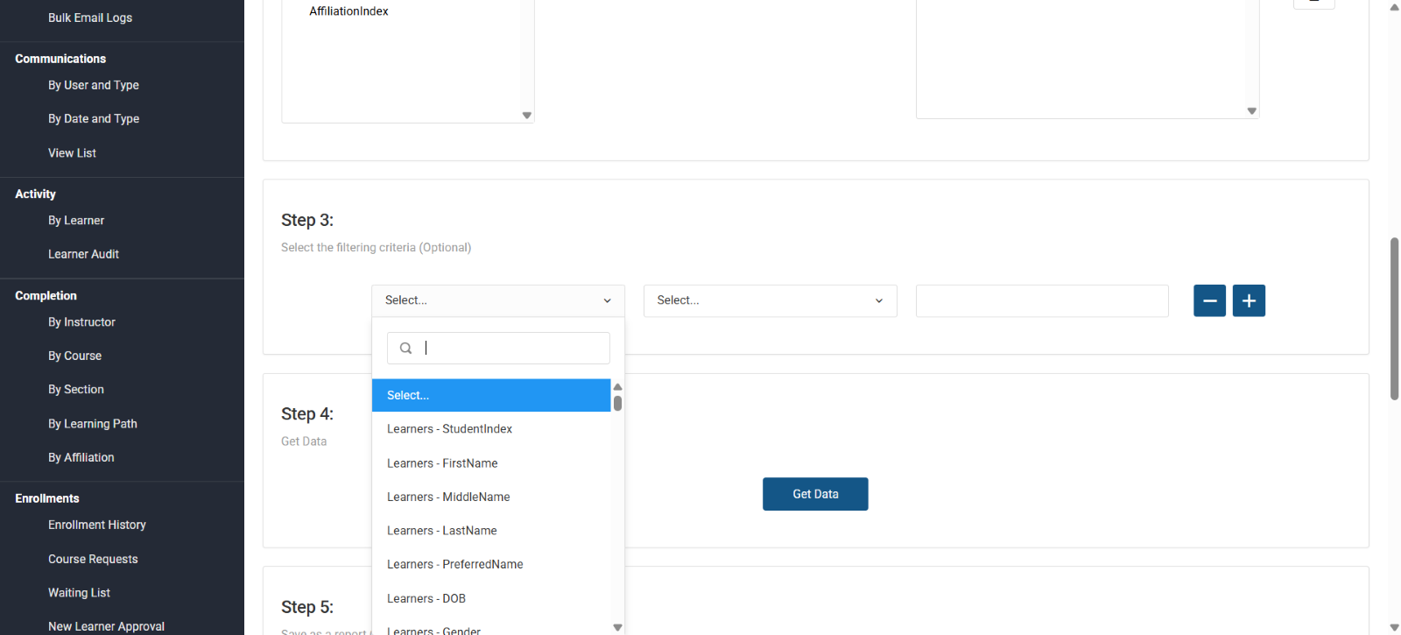Click the search magnifier icon in dropdown

[405, 349]
